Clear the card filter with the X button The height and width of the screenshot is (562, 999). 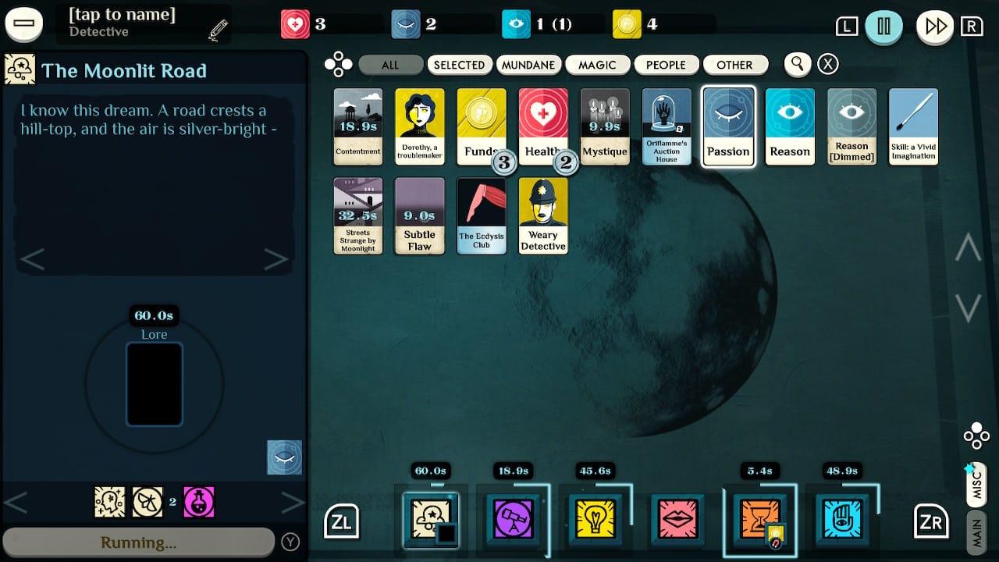(x=827, y=63)
